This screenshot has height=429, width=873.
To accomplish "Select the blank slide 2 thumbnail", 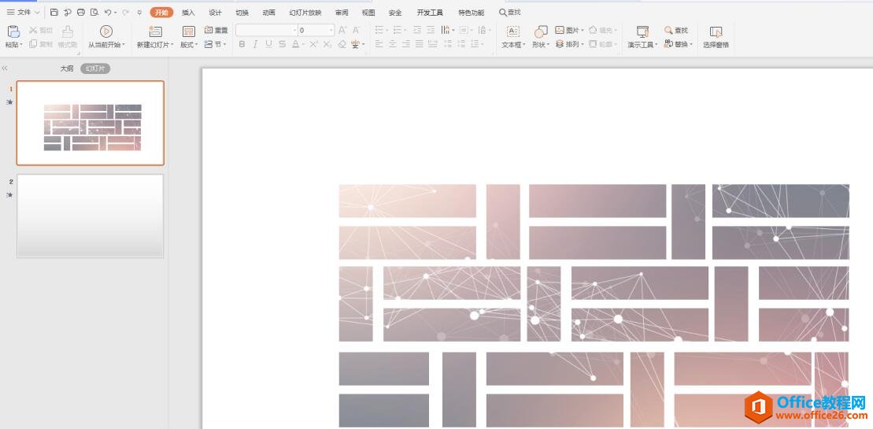I will 91,216.
